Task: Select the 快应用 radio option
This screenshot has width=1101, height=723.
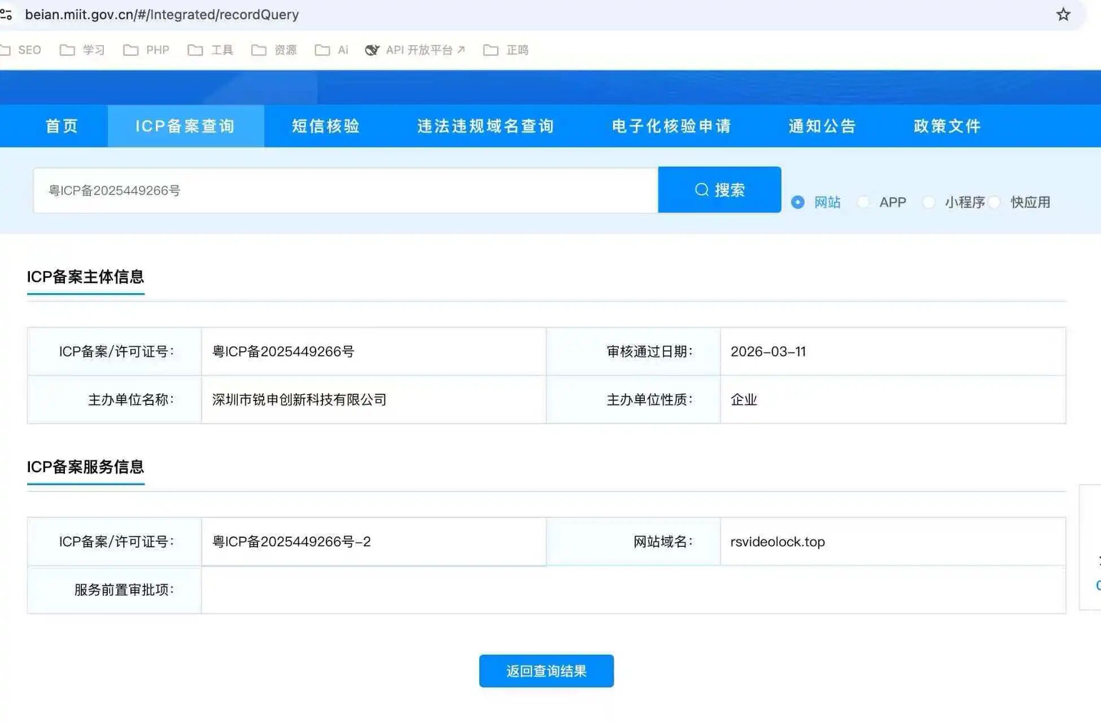Action: click(x=995, y=202)
